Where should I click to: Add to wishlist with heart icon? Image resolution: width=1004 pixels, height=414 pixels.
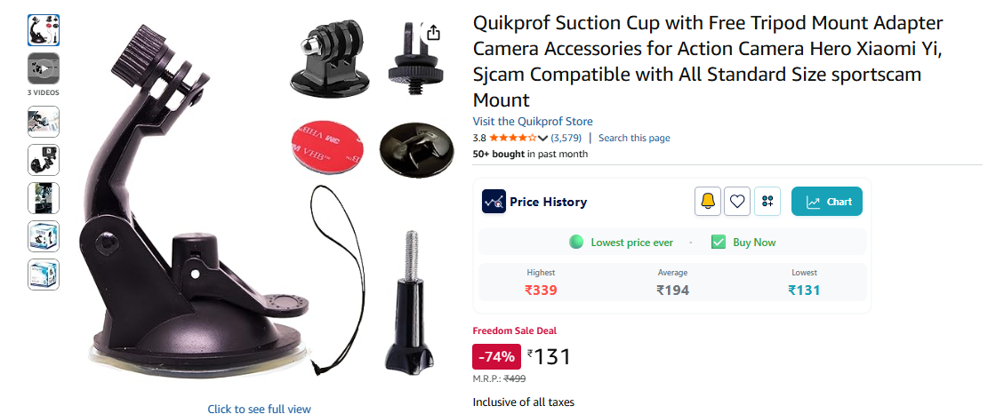[x=737, y=202]
